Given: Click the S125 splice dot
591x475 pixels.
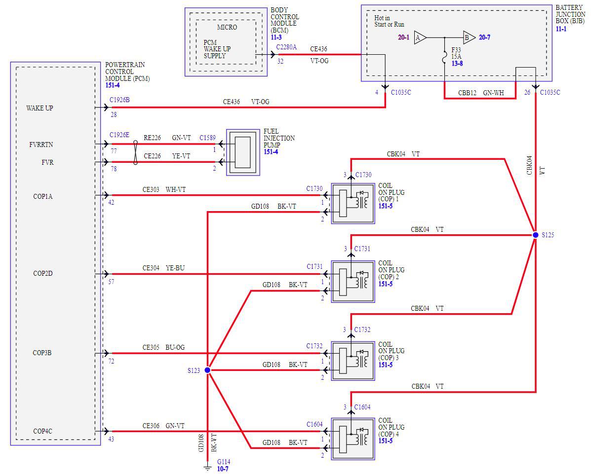Looking at the screenshot, I should (536, 235).
